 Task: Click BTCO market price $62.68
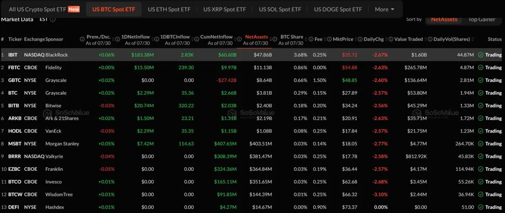click(x=349, y=182)
